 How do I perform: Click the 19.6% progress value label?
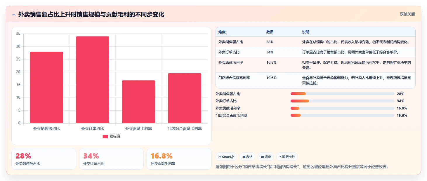(x=402, y=115)
